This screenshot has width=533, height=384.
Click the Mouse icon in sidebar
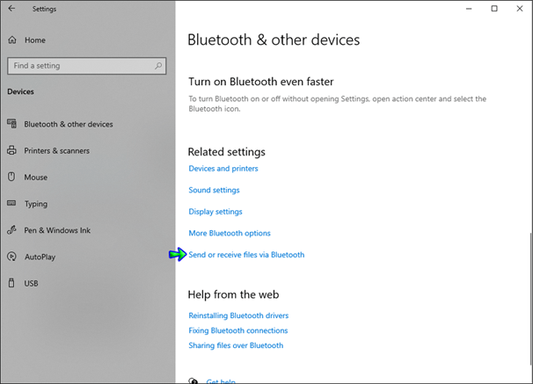pos(11,177)
